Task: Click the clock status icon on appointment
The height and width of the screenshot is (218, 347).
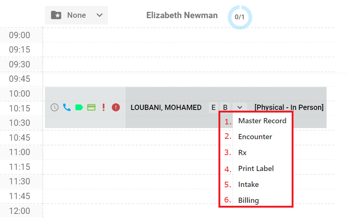Action: (55, 108)
